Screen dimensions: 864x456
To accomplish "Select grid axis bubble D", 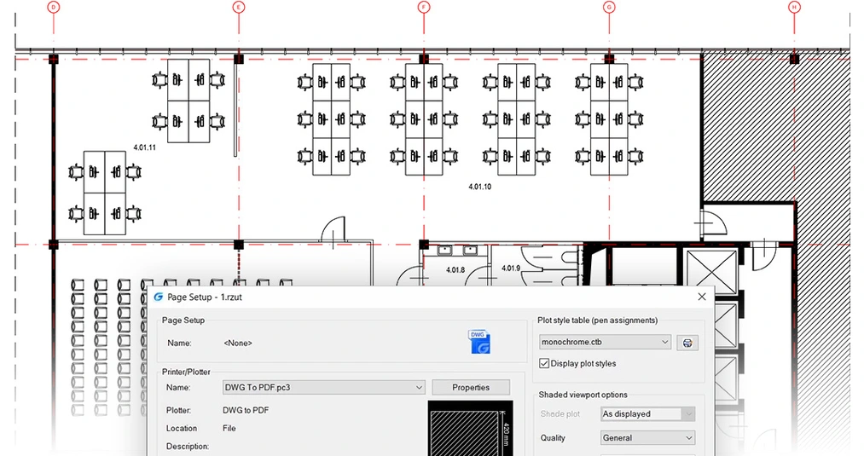I will 54,7.
